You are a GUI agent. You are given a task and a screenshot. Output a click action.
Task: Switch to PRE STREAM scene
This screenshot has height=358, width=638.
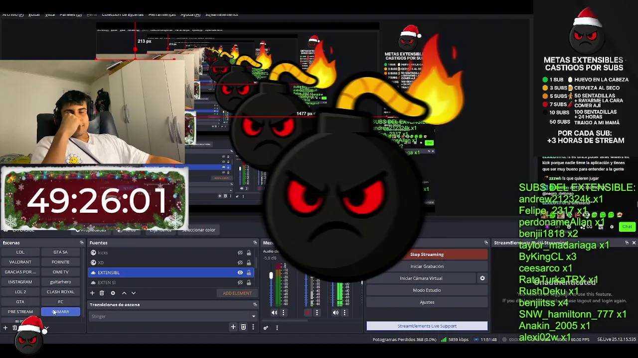[x=20, y=312]
